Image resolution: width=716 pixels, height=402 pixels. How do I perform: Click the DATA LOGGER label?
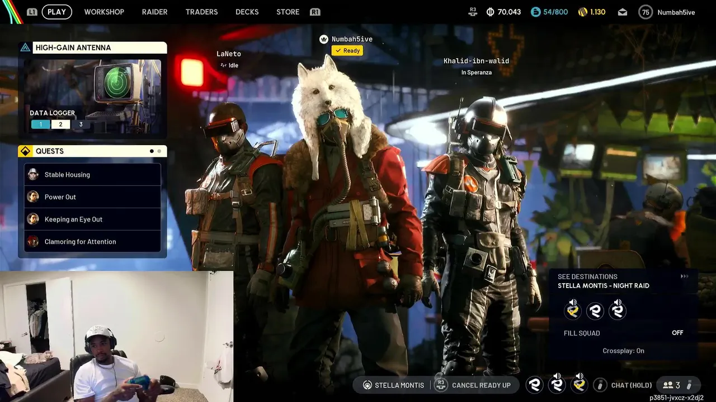click(53, 113)
